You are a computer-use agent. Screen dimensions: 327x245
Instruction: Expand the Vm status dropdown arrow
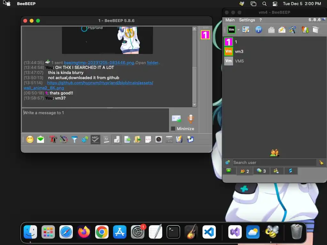238,30
